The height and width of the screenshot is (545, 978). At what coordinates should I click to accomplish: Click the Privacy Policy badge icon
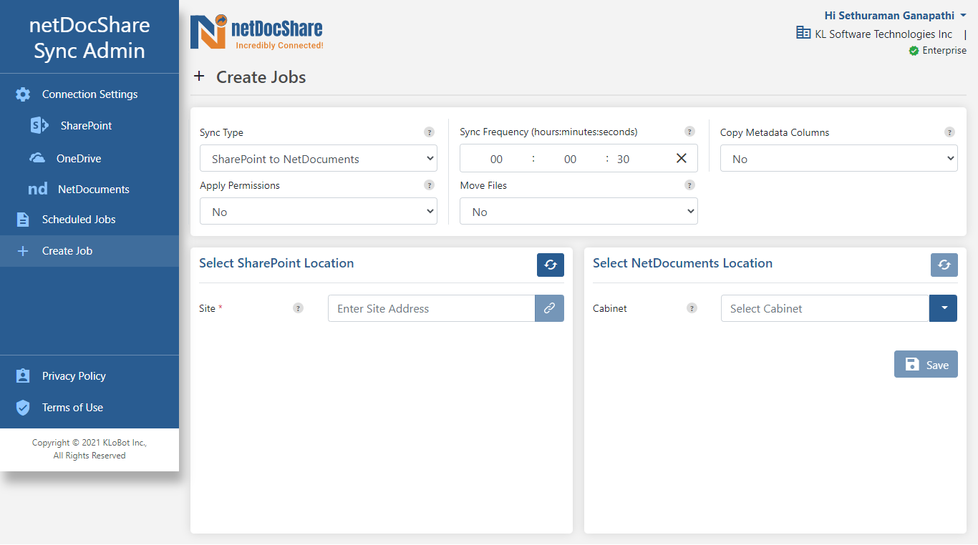23,376
